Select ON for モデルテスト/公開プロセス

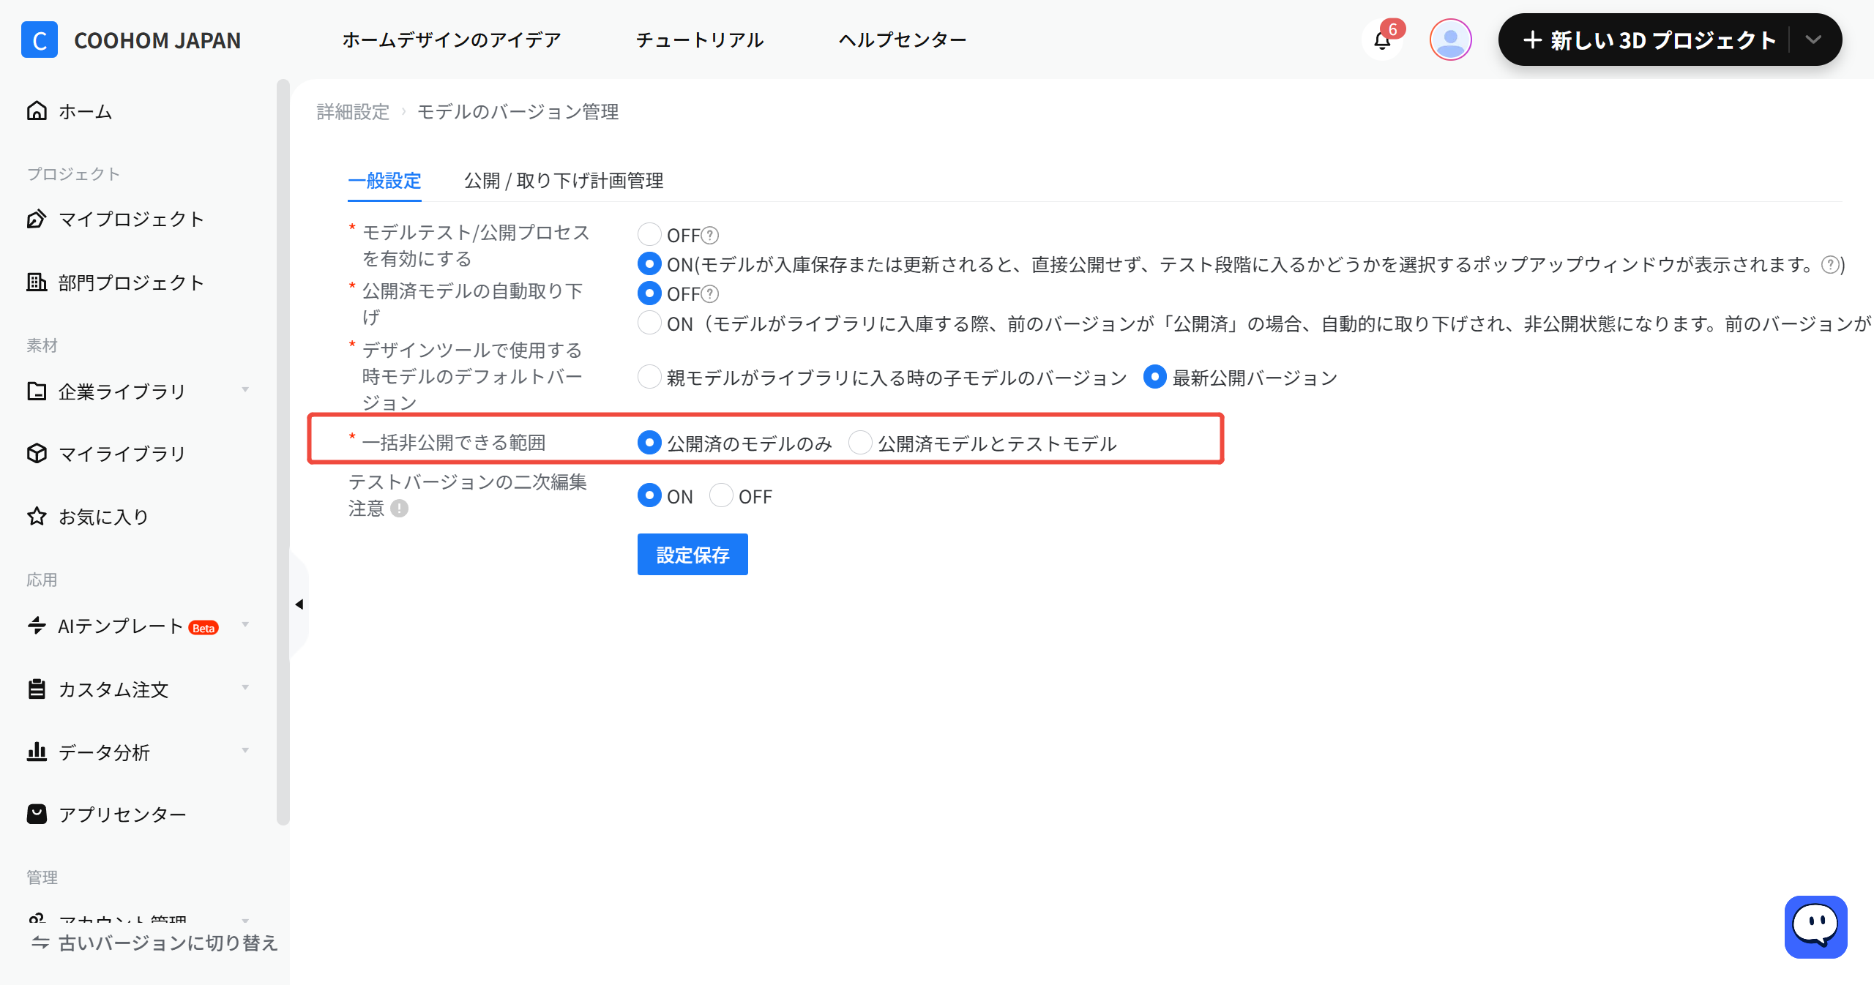(649, 263)
